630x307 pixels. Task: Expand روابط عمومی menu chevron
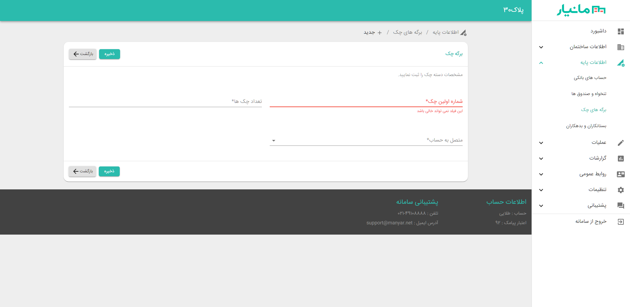point(541,174)
